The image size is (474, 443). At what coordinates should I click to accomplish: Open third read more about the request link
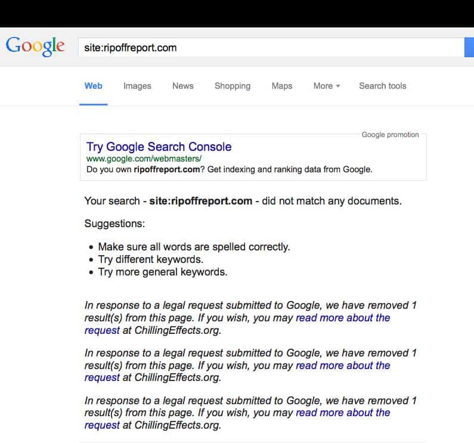343,413
